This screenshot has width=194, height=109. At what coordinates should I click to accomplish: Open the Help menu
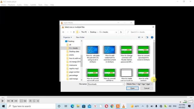[52, 5]
